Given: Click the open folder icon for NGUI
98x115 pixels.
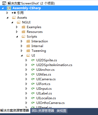Looking at the screenshot, I should pos(19,22).
